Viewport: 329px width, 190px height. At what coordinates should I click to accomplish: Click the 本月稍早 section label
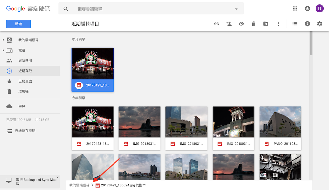(x=78, y=39)
